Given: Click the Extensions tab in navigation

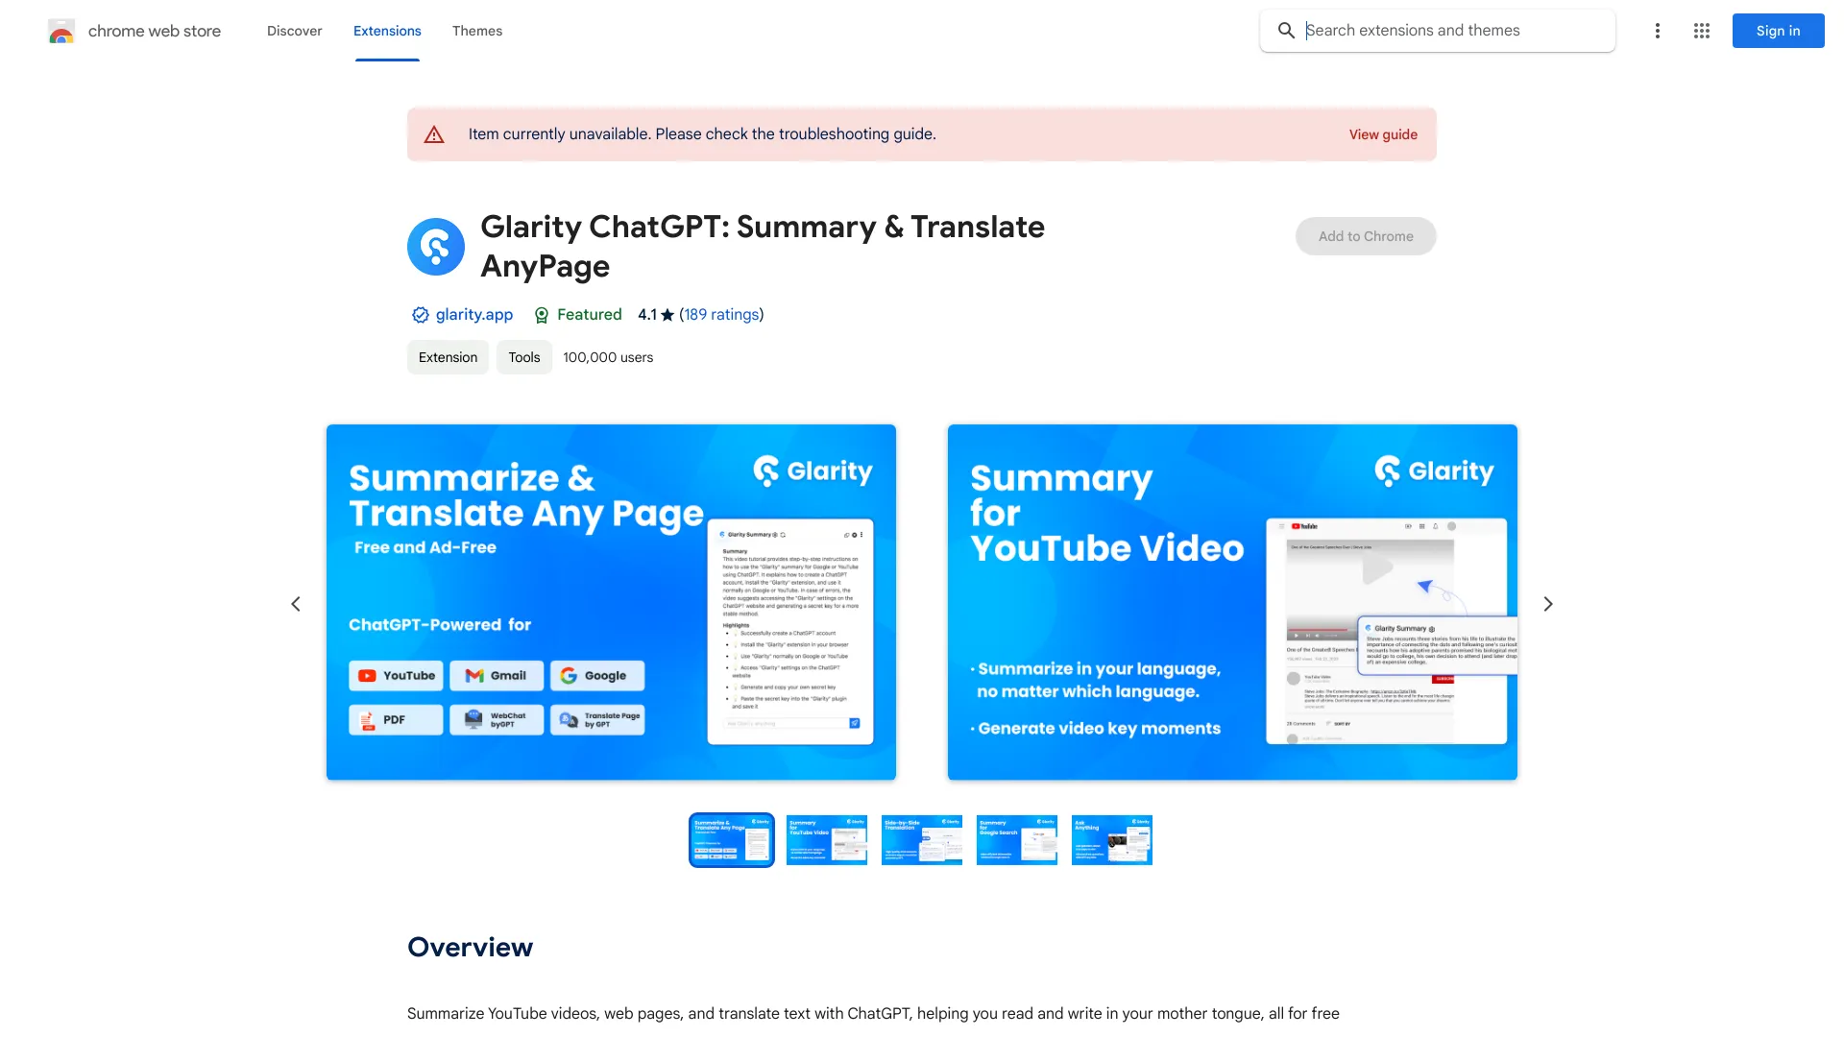Looking at the screenshot, I should [386, 31].
